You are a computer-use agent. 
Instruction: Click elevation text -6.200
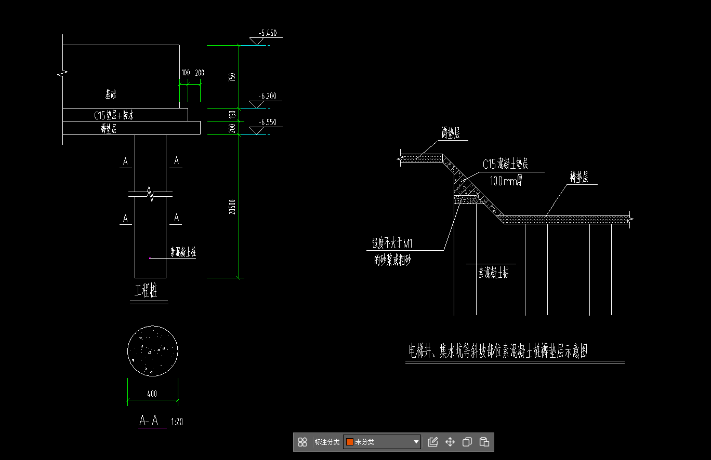tap(267, 96)
